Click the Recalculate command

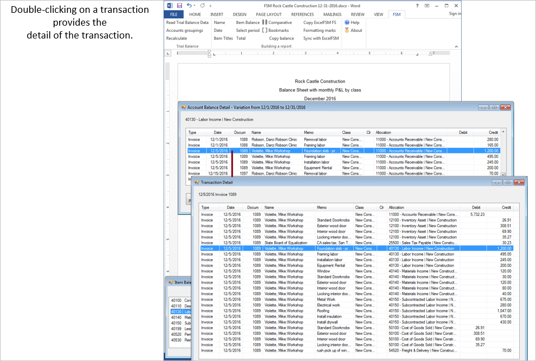177,38
